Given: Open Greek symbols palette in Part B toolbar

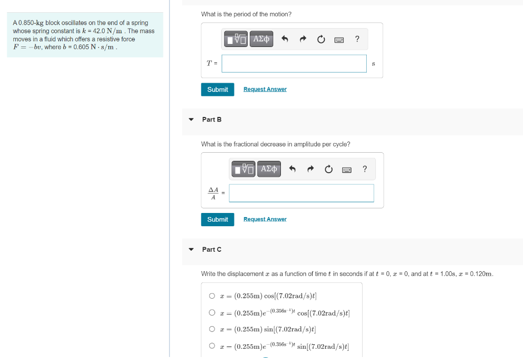Looking at the screenshot, I should (x=269, y=169).
